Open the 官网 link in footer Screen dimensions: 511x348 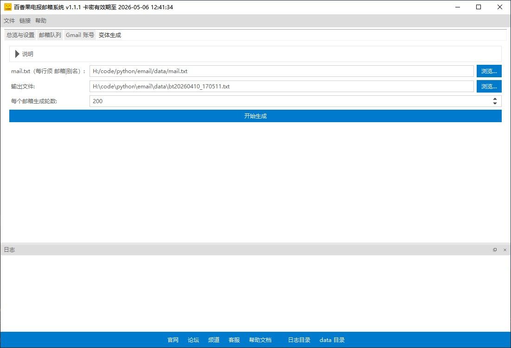[173, 340]
